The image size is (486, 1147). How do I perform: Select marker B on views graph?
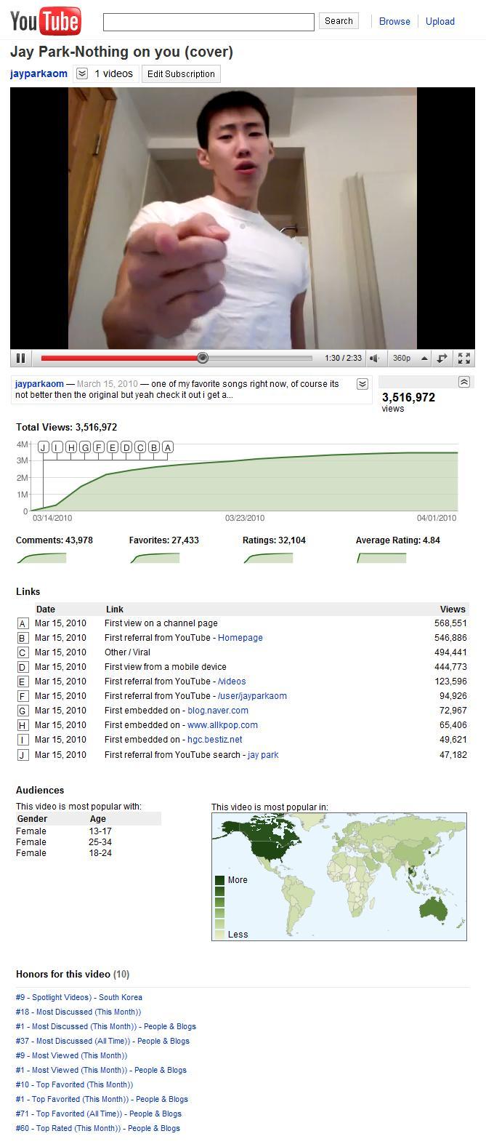154,447
